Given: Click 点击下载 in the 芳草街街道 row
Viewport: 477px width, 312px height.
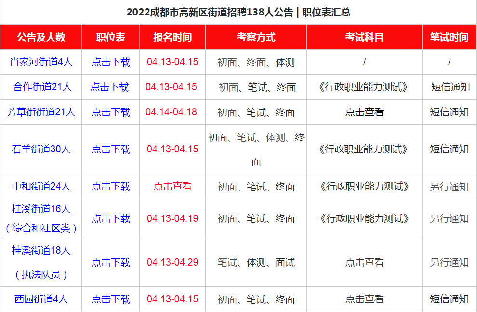Looking at the screenshot, I should coord(111,112).
